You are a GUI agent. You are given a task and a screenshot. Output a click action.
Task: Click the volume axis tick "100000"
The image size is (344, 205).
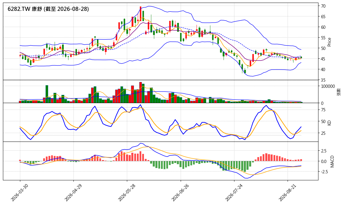328,86
